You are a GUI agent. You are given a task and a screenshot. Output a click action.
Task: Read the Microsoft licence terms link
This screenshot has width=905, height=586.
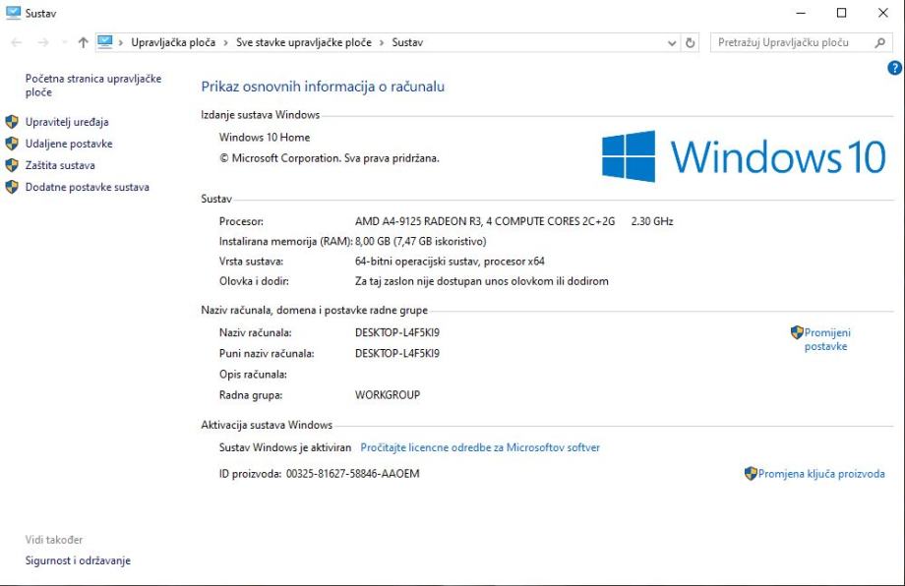(480, 447)
